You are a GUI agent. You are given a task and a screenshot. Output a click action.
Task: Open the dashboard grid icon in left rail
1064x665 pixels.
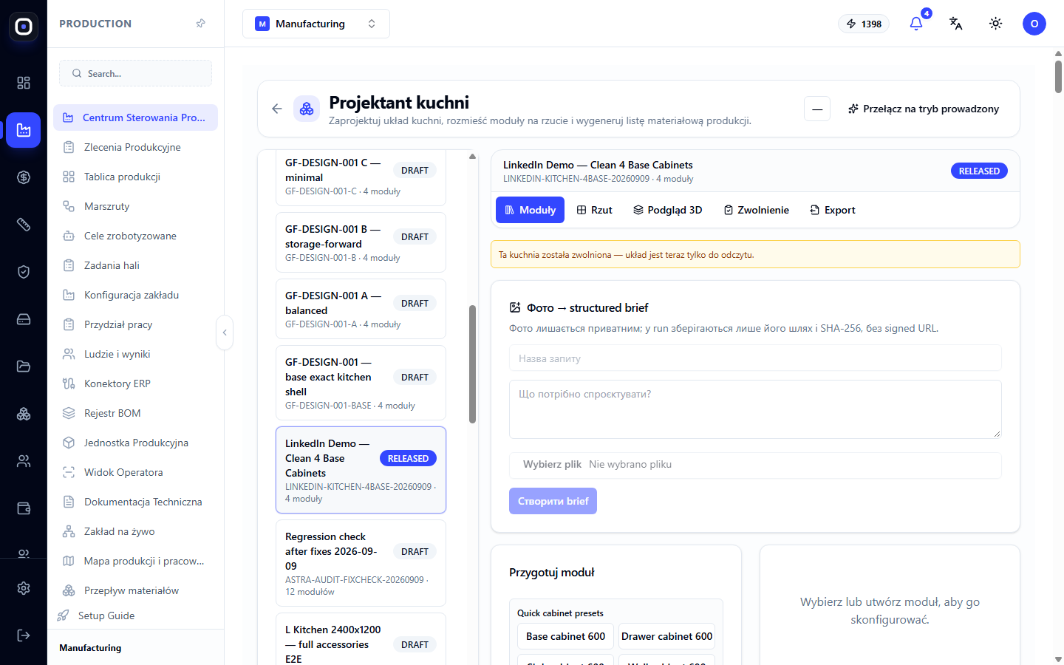pyautogui.click(x=24, y=83)
